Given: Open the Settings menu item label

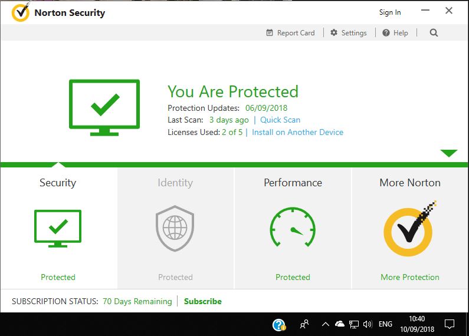Looking at the screenshot, I should 354,33.
